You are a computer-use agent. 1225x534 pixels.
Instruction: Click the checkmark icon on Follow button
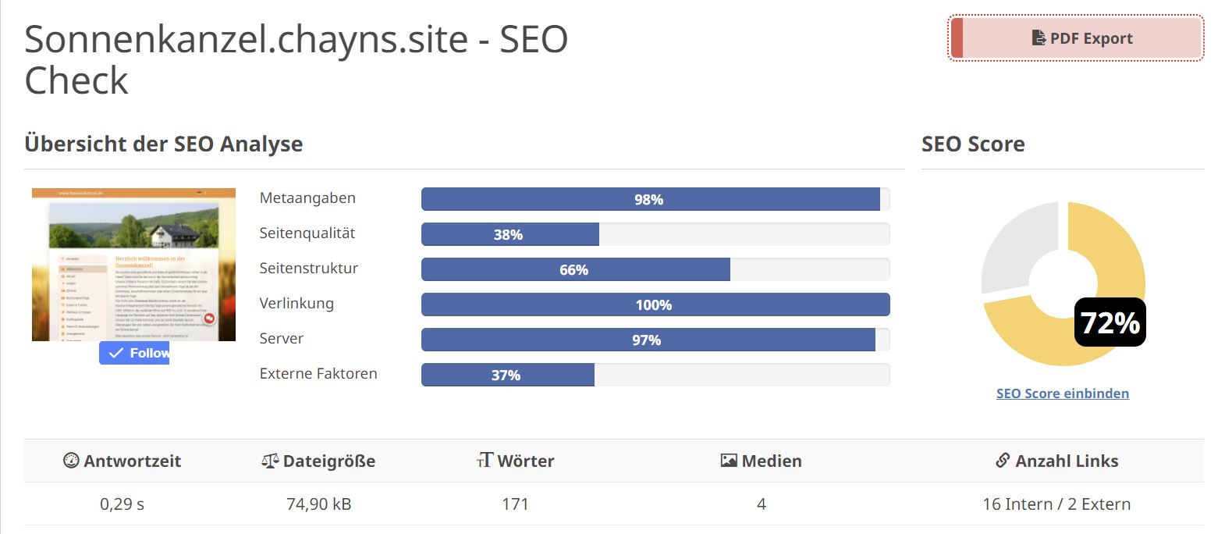pos(116,353)
